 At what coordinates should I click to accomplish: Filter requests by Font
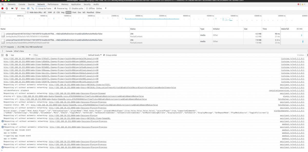74,12
